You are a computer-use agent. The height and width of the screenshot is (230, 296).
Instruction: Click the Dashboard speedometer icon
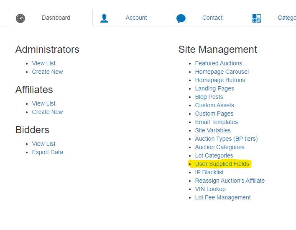tap(20, 18)
